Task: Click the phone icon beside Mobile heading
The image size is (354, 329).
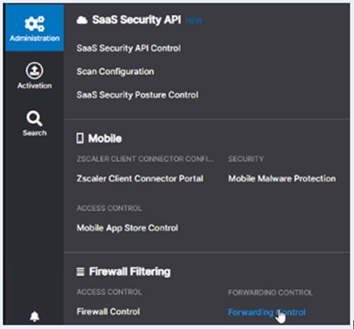Action: click(x=80, y=138)
